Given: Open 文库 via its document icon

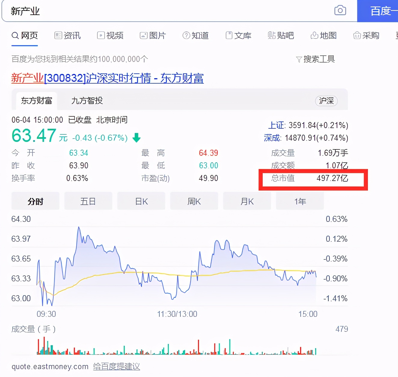Looking at the screenshot, I should pos(229,35).
